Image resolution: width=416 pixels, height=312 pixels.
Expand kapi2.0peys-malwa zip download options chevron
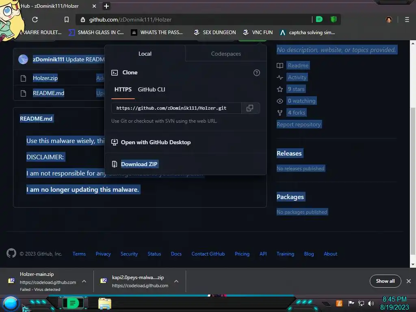tap(176, 281)
